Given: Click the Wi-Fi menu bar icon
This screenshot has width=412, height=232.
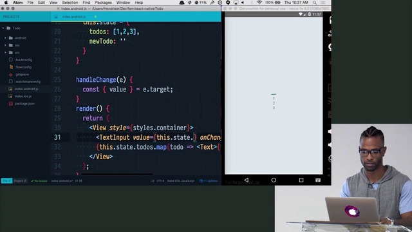Looking at the screenshot, I should [259, 3].
